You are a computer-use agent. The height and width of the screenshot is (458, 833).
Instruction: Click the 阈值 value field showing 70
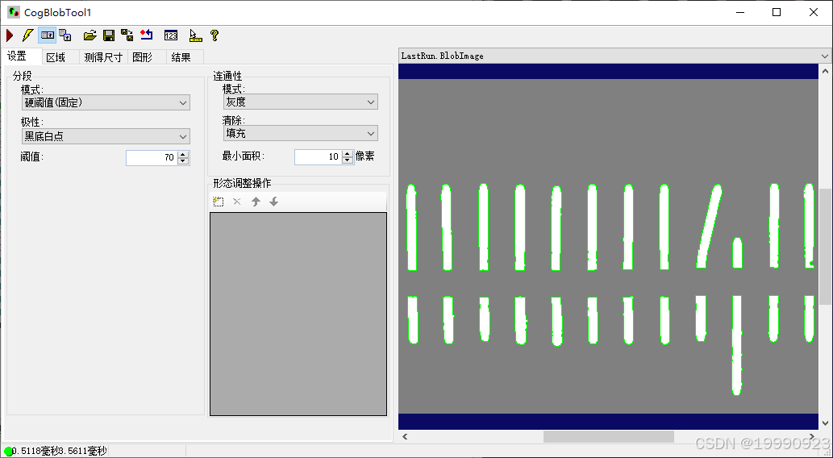pos(152,158)
